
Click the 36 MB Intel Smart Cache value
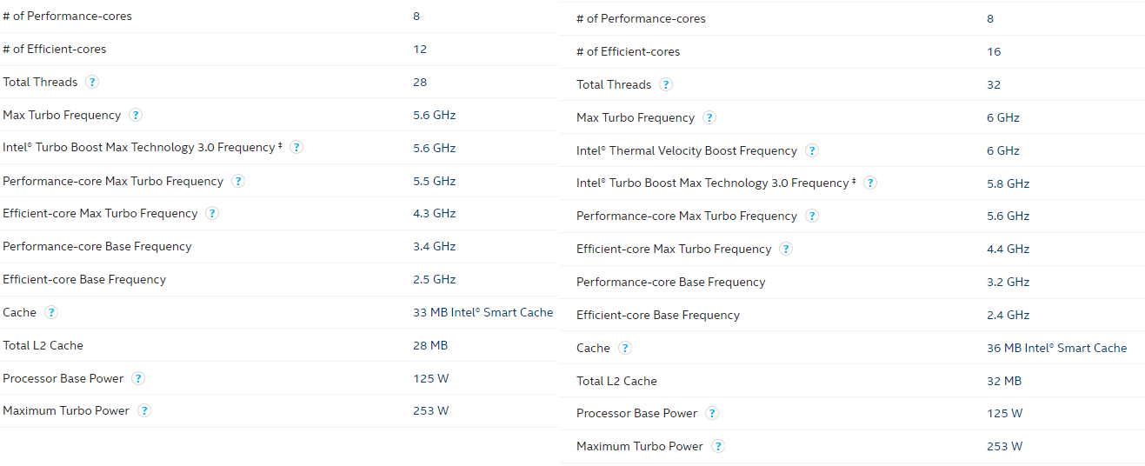[x=1056, y=349]
